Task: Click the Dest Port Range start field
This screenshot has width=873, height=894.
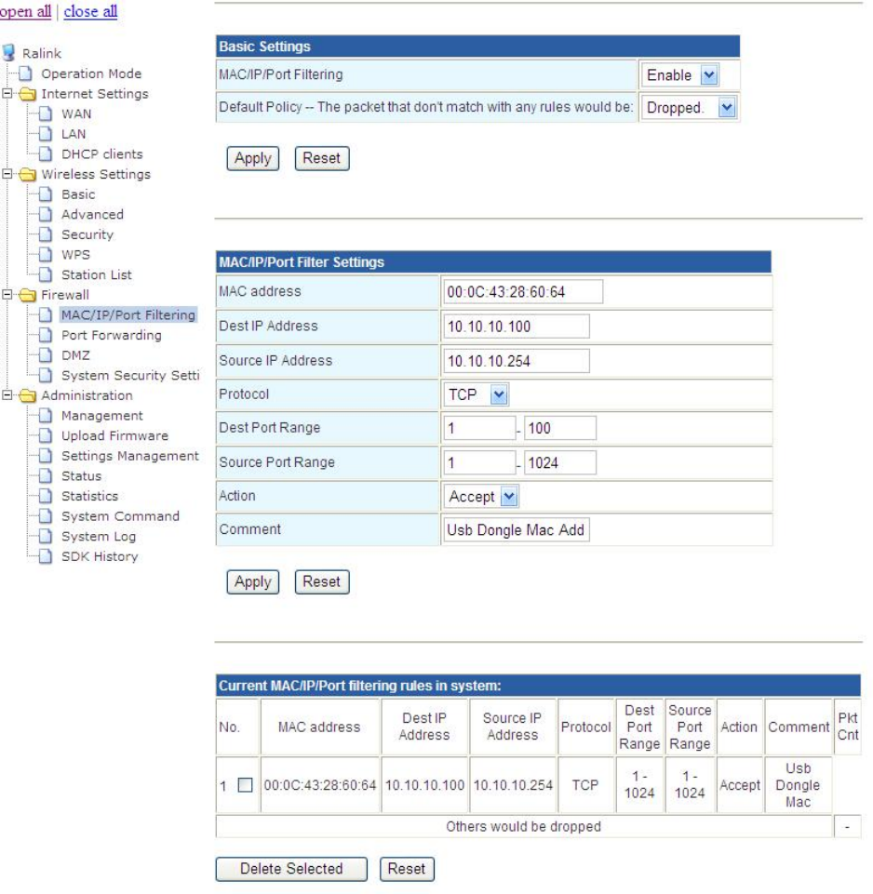Action: pos(479,428)
